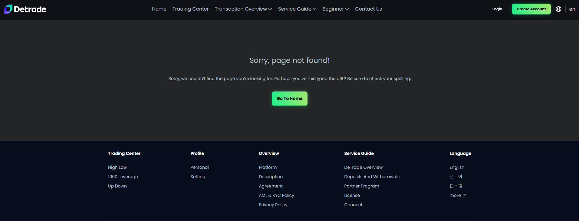
Task: Click the Login button
Action: (x=497, y=9)
